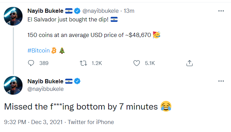Open more options for second tweet

pos(221,81)
